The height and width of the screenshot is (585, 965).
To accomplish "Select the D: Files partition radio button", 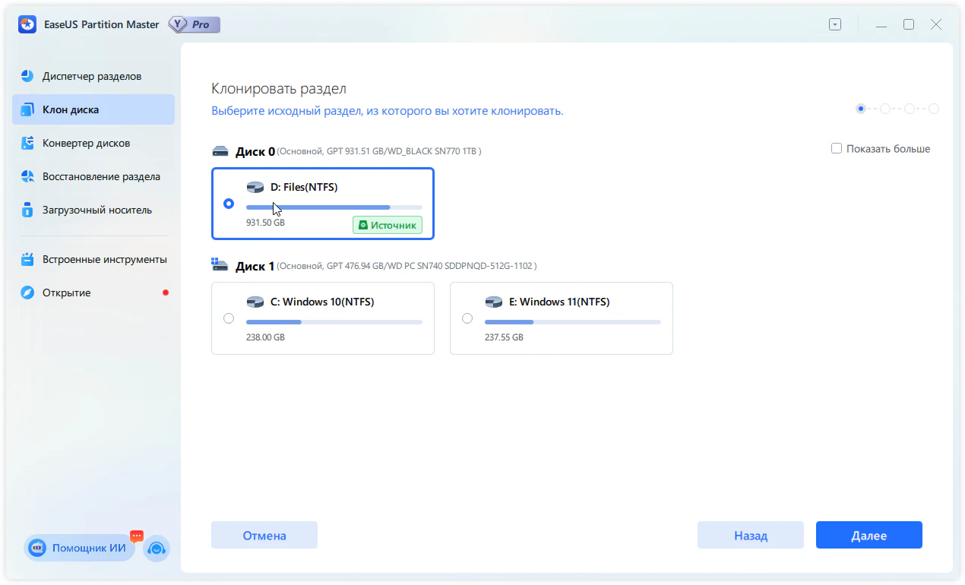I will click(x=229, y=204).
